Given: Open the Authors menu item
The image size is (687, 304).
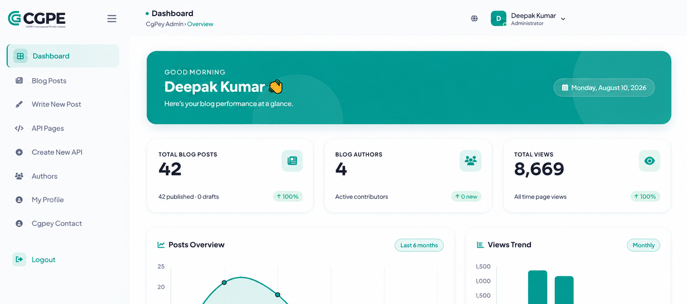Looking at the screenshot, I should (x=45, y=176).
